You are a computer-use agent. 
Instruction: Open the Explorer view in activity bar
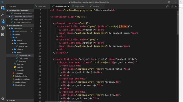3,8
